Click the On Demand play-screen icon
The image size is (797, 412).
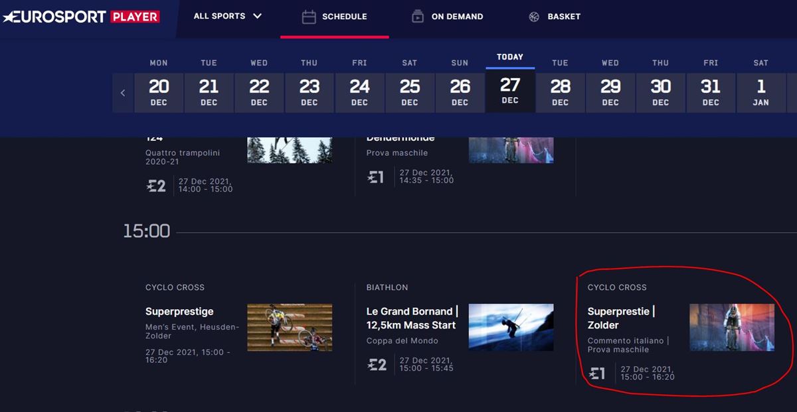click(417, 17)
